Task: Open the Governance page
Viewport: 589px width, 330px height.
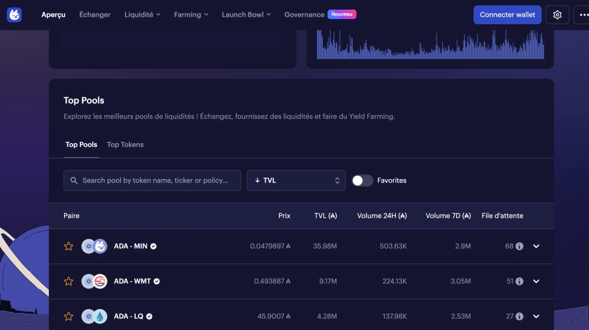Action: (x=304, y=14)
